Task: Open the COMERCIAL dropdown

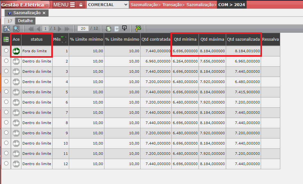Action: (x=107, y=5)
